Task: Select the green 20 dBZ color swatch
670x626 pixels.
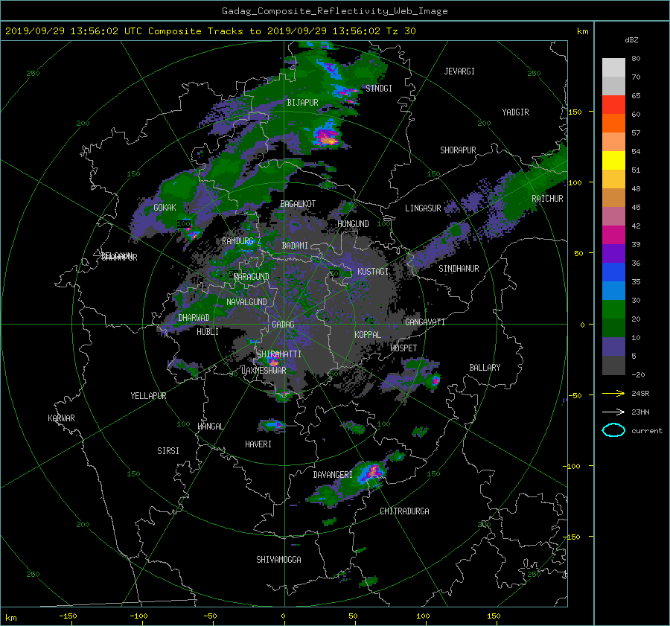Action: (613, 310)
